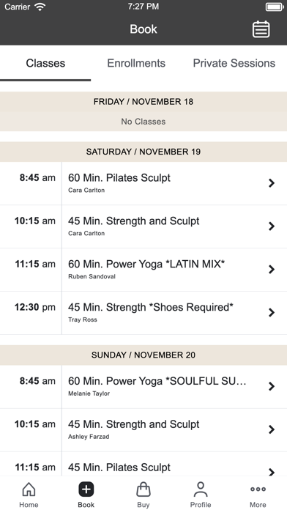
Task: Expand chevron for Strength Shoes Required class
Action: click(272, 313)
